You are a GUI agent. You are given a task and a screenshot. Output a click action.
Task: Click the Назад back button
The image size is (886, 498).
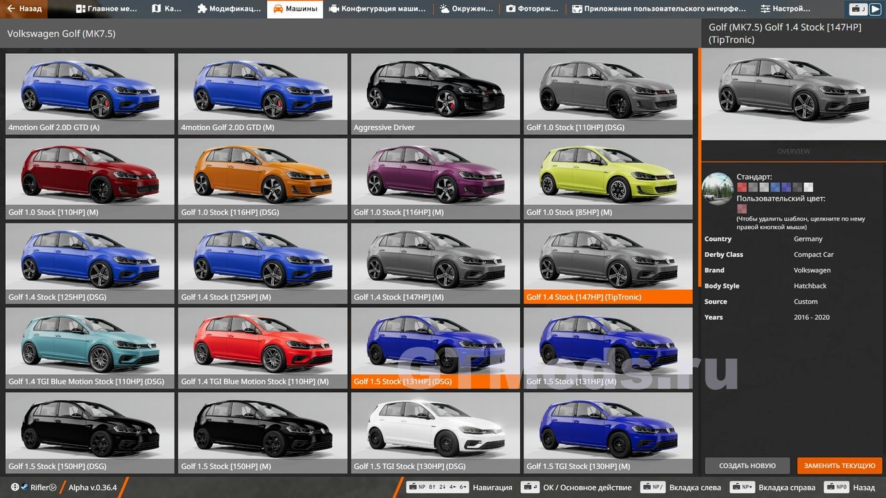pos(24,9)
